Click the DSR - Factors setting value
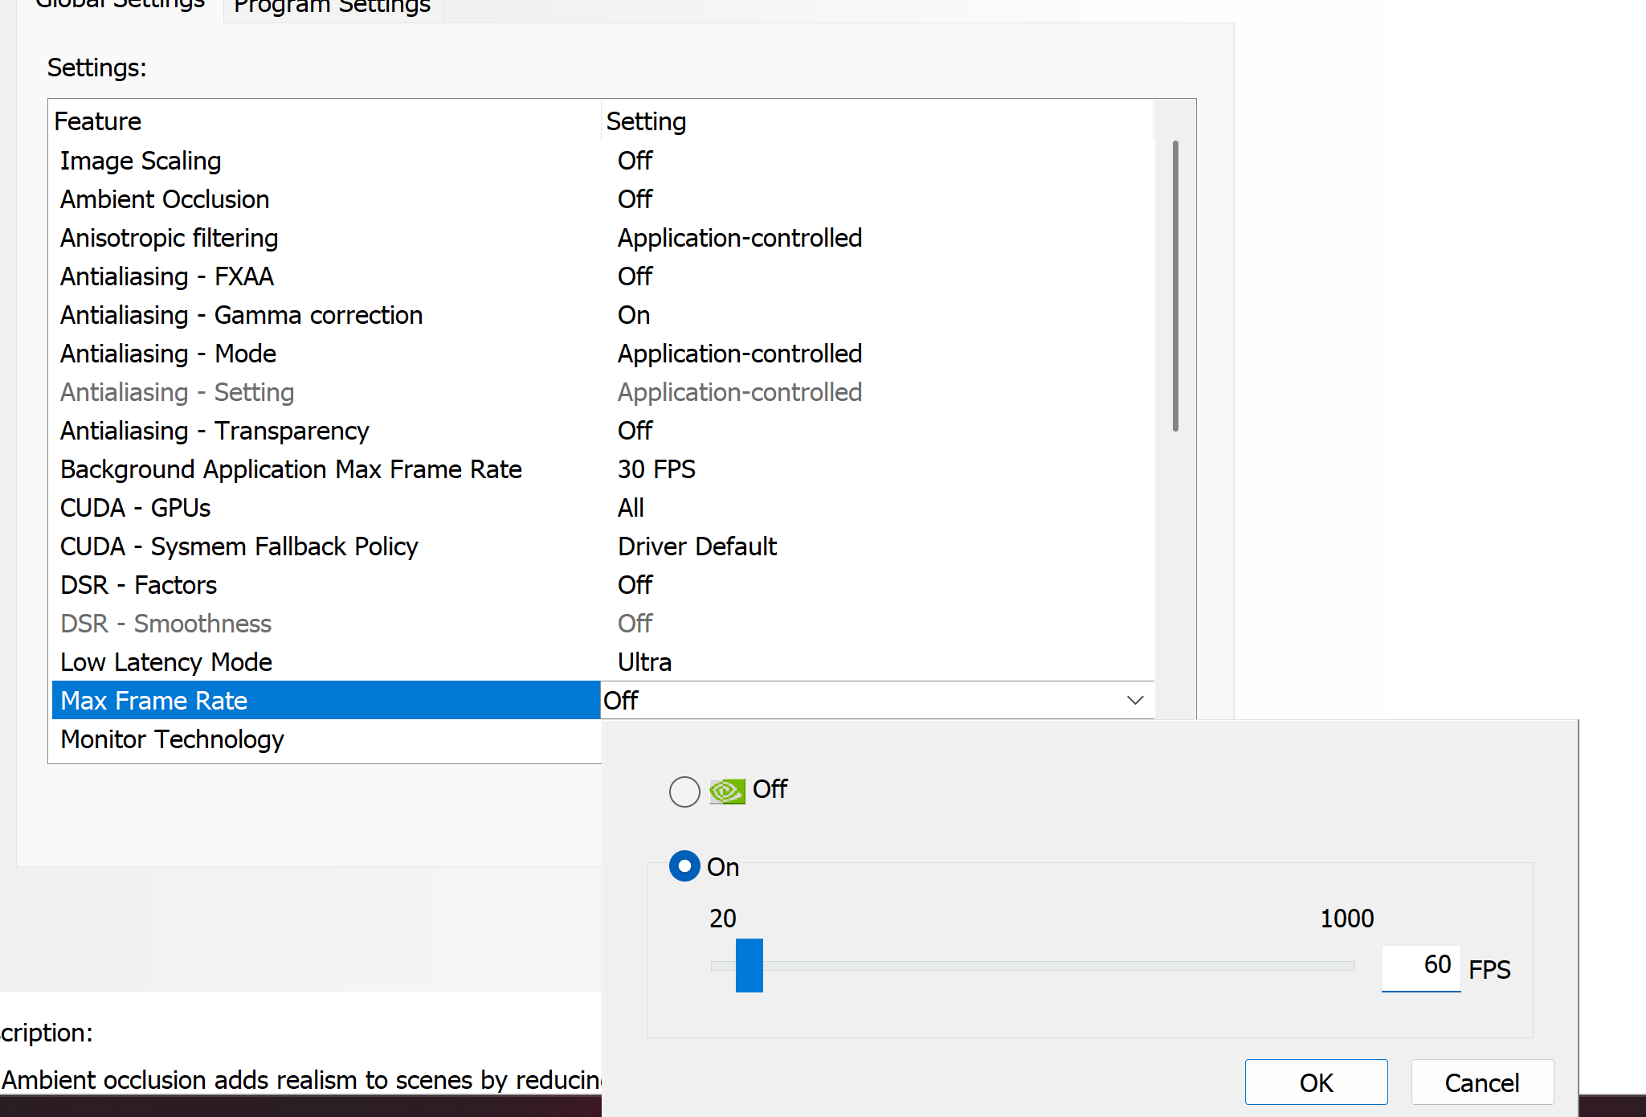The height and width of the screenshot is (1117, 1646). [635, 585]
